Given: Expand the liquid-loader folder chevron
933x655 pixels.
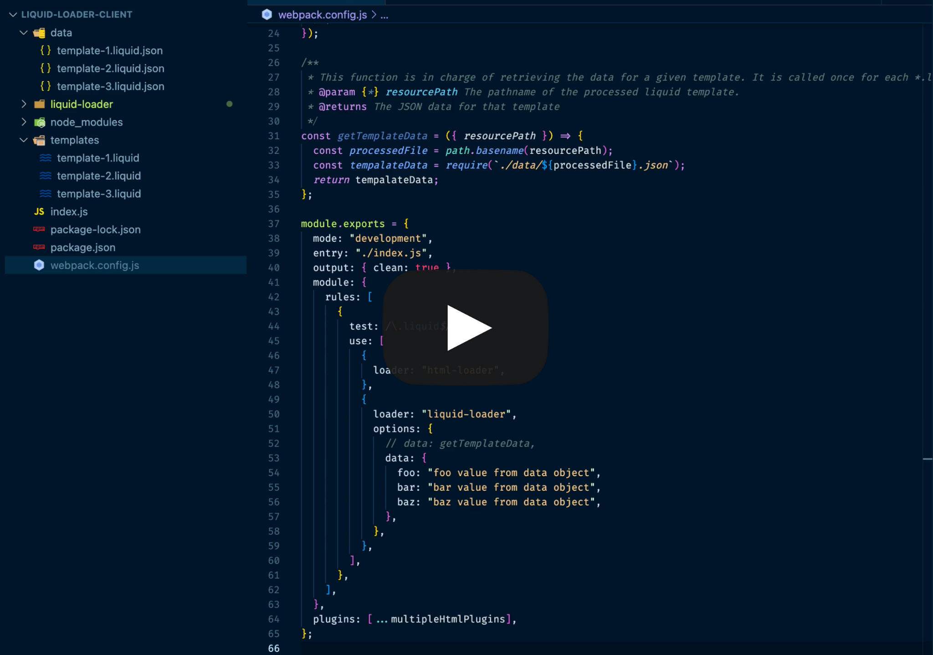Looking at the screenshot, I should tap(24, 104).
